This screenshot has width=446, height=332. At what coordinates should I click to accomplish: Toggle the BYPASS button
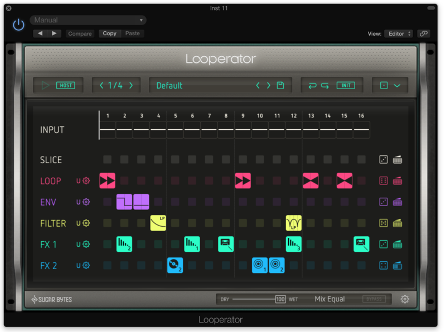(x=374, y=299)
